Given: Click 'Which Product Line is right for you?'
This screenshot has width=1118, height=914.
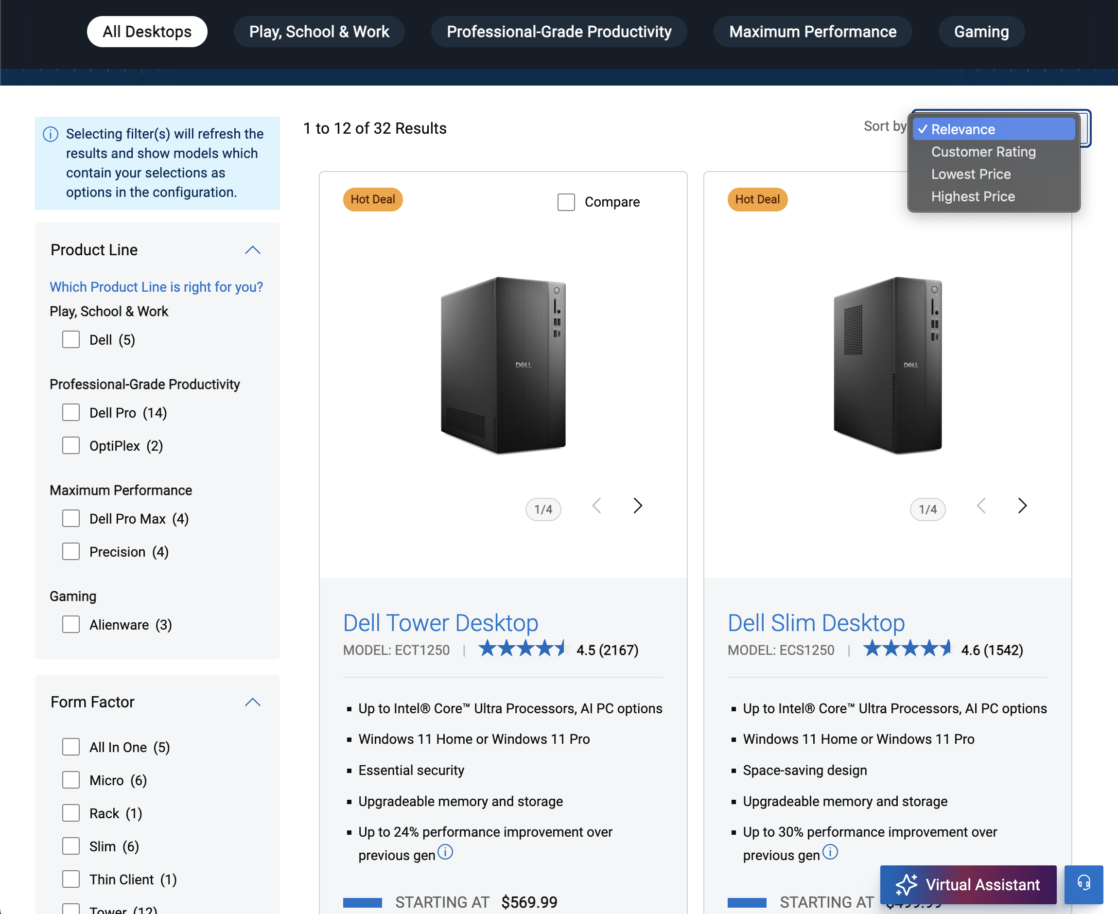Looking at the screenshot, I should [156, 286].
